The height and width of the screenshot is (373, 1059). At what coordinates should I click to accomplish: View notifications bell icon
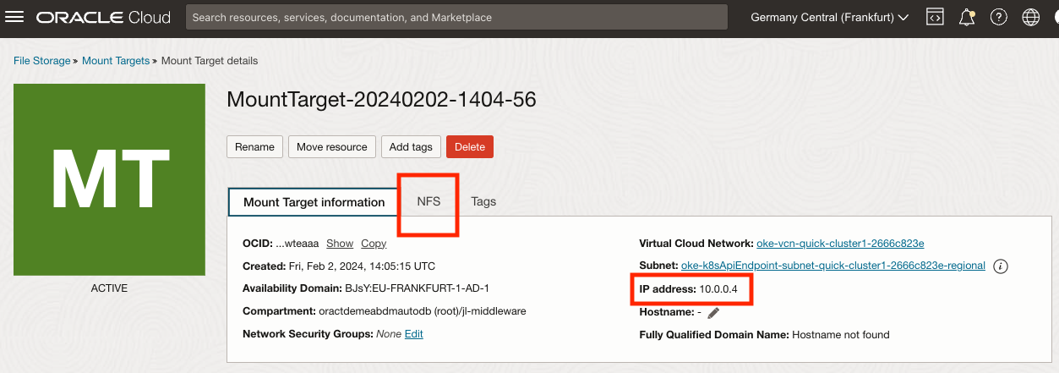click(x=967, y=17)
